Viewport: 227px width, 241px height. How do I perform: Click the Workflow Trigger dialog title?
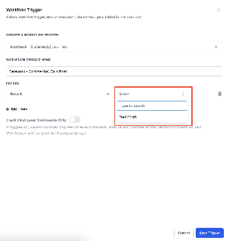(x=24, y=10)
